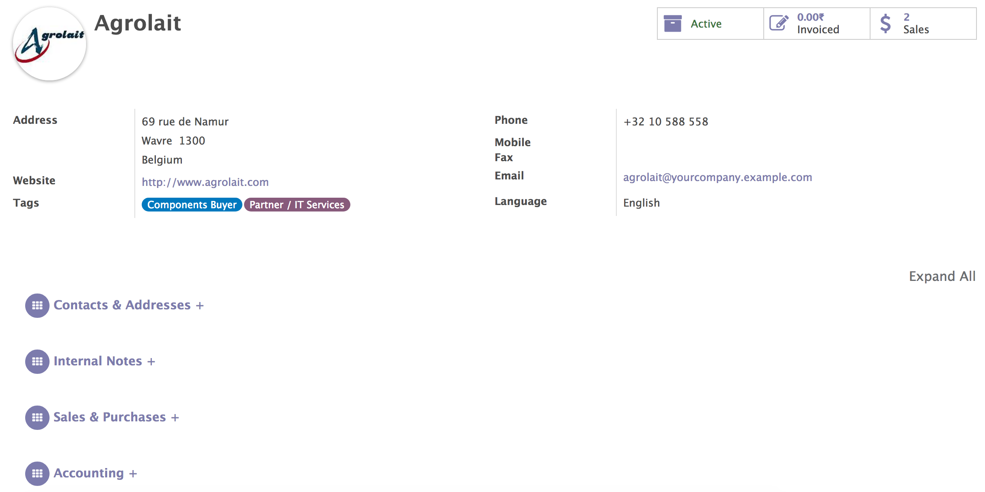Click the purple Partner / IT Services tag
The width and height of the screenshot is (985, 492).
pyautogui.click(x=297, y=205)
